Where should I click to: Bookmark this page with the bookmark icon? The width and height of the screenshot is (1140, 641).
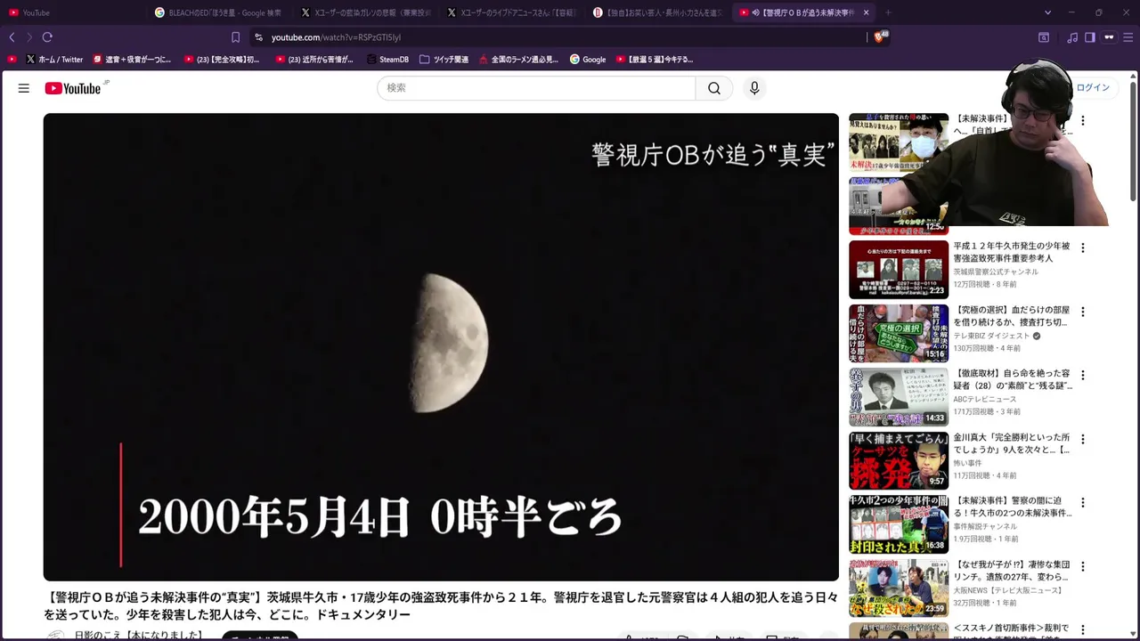(x=235, y=37)
